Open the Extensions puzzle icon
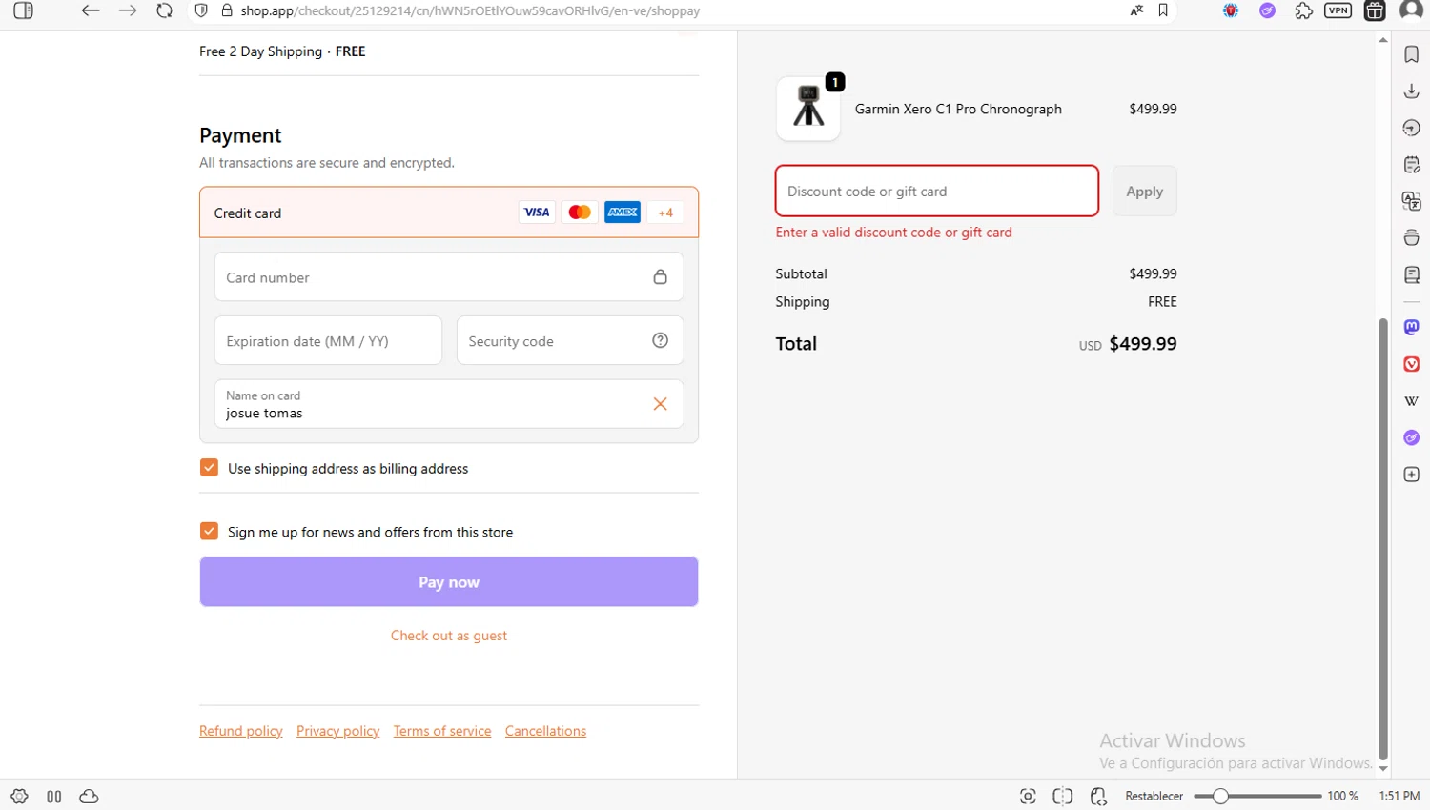The image size is (1430, 810). pyautogui.click(x=1303, y=11)
